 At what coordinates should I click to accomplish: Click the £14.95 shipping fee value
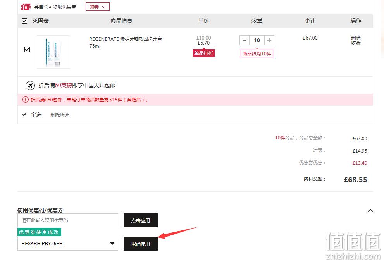click(360, 151)
